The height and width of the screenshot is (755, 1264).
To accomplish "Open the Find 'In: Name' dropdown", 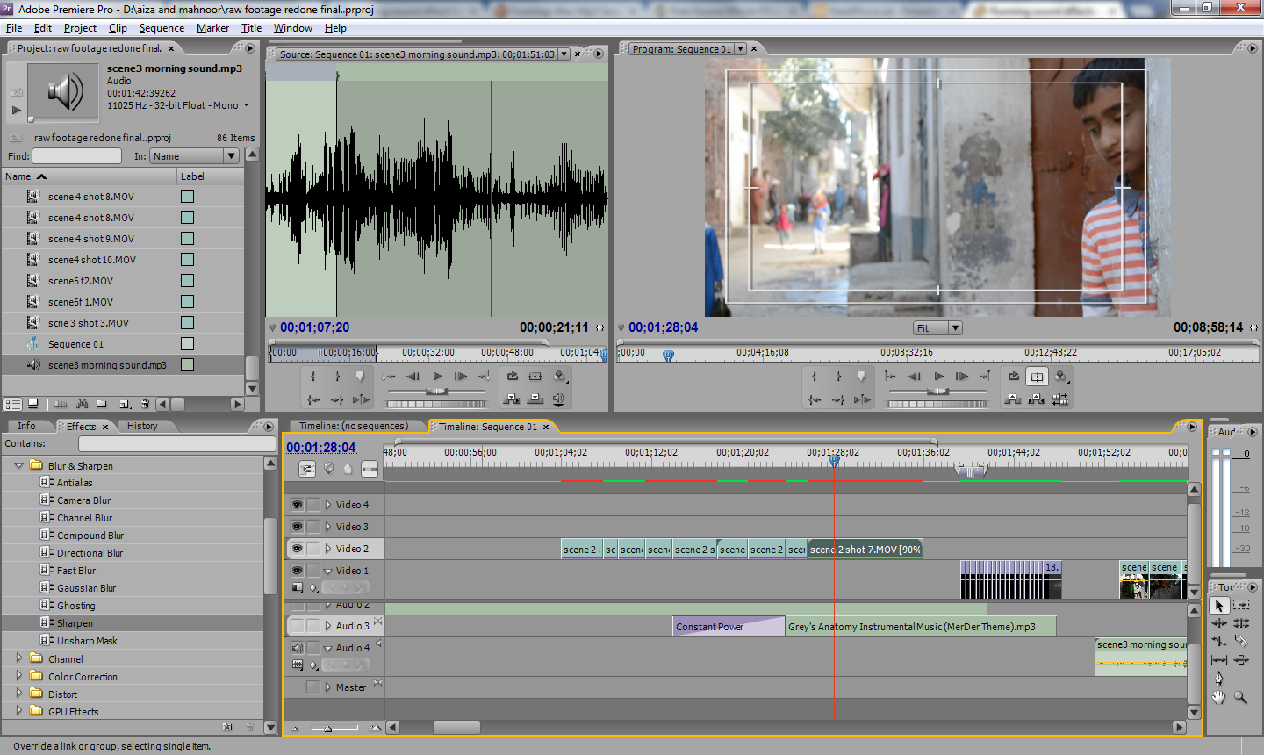I will (x=195, y=156).
